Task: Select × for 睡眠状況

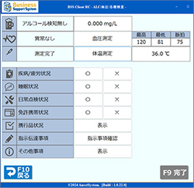Action: 117,87
